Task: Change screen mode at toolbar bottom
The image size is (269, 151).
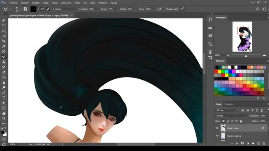Action: (x=4, y=144)
